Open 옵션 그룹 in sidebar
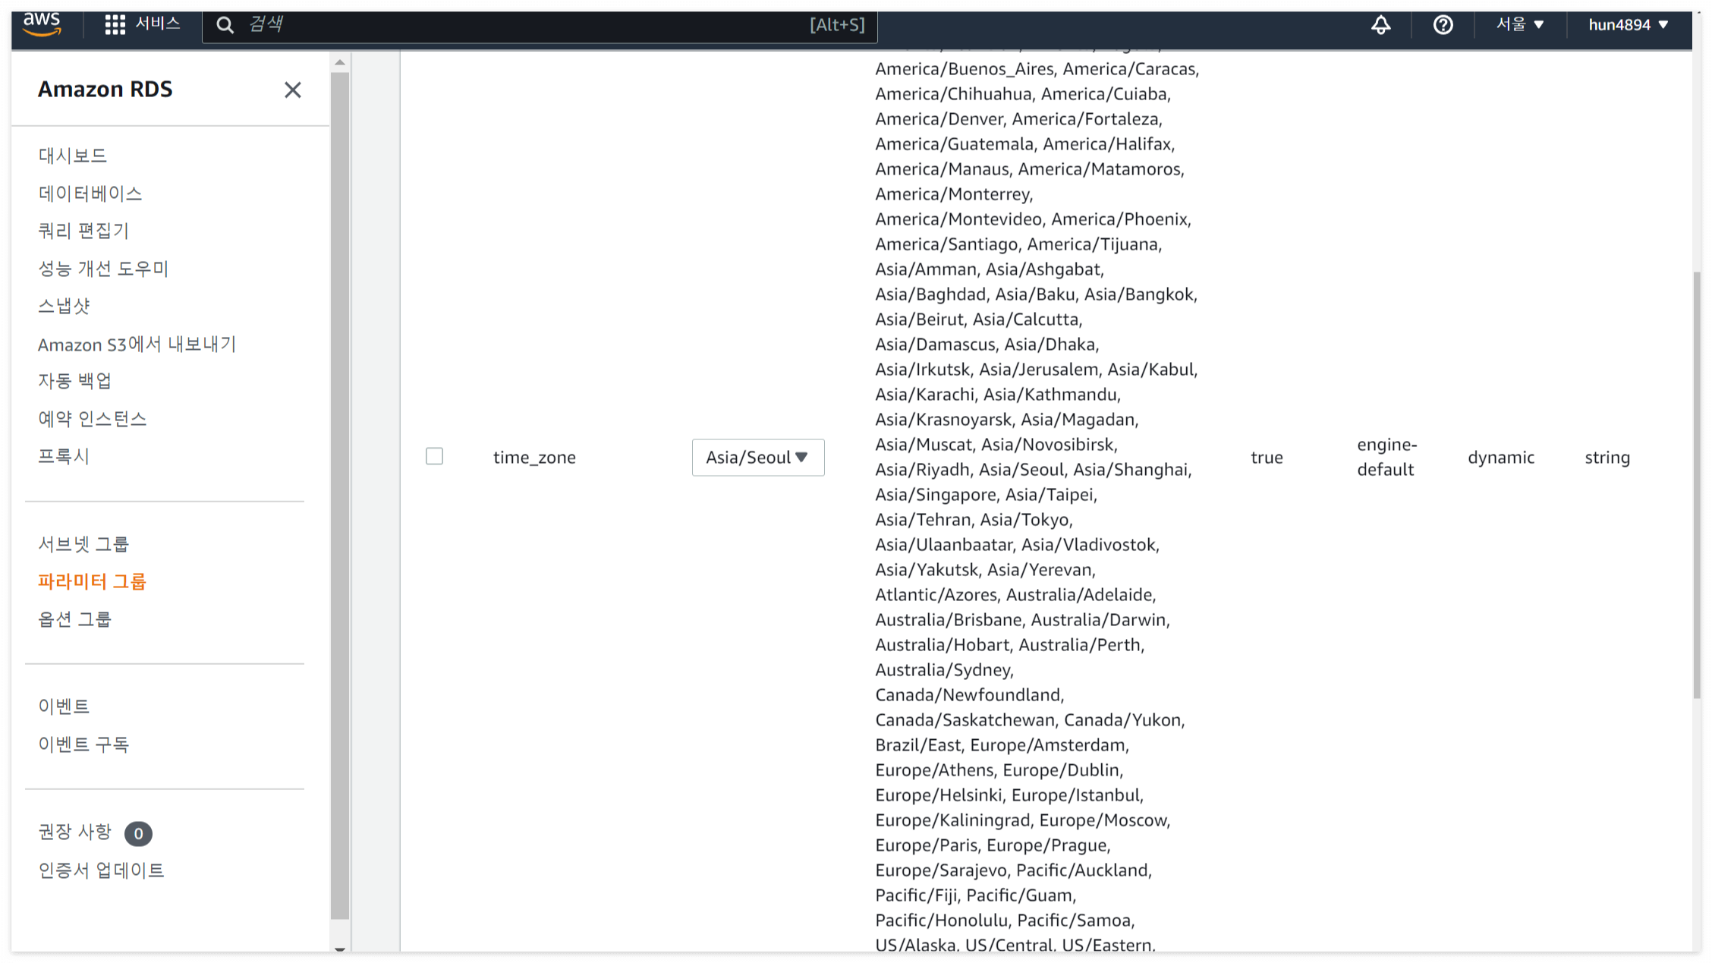 (74, 619)
